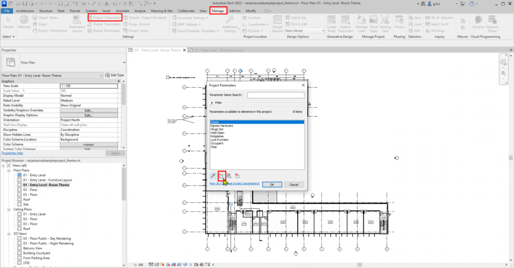The height and width of the screenshot is (268, 514).
Task: Open the manage project parameters help link
Action: pos(234,183)
